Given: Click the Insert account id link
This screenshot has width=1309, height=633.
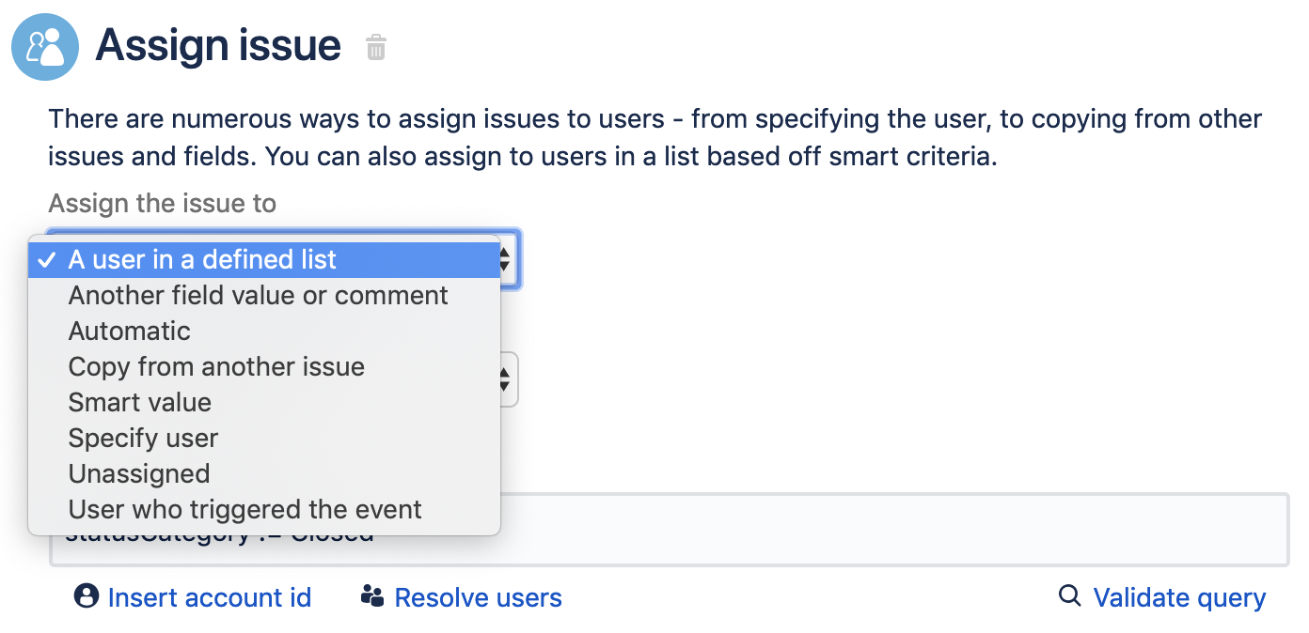Looking at the screenshot, I should (209, 598).
